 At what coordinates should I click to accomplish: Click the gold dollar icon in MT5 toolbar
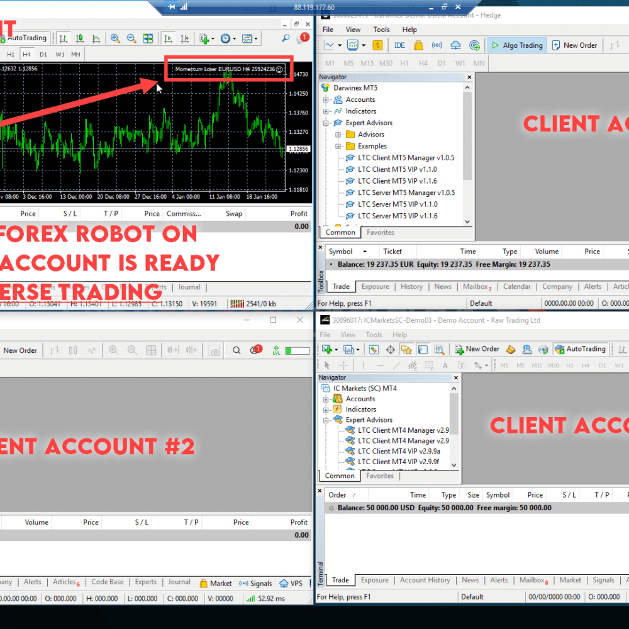[377, 45]
